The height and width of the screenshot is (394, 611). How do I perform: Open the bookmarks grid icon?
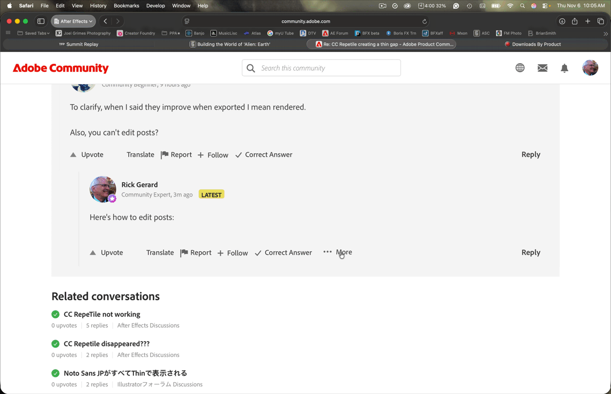tap(8, 33)
